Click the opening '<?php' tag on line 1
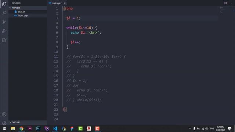The image size is (235, 132). tap(68, 8)
